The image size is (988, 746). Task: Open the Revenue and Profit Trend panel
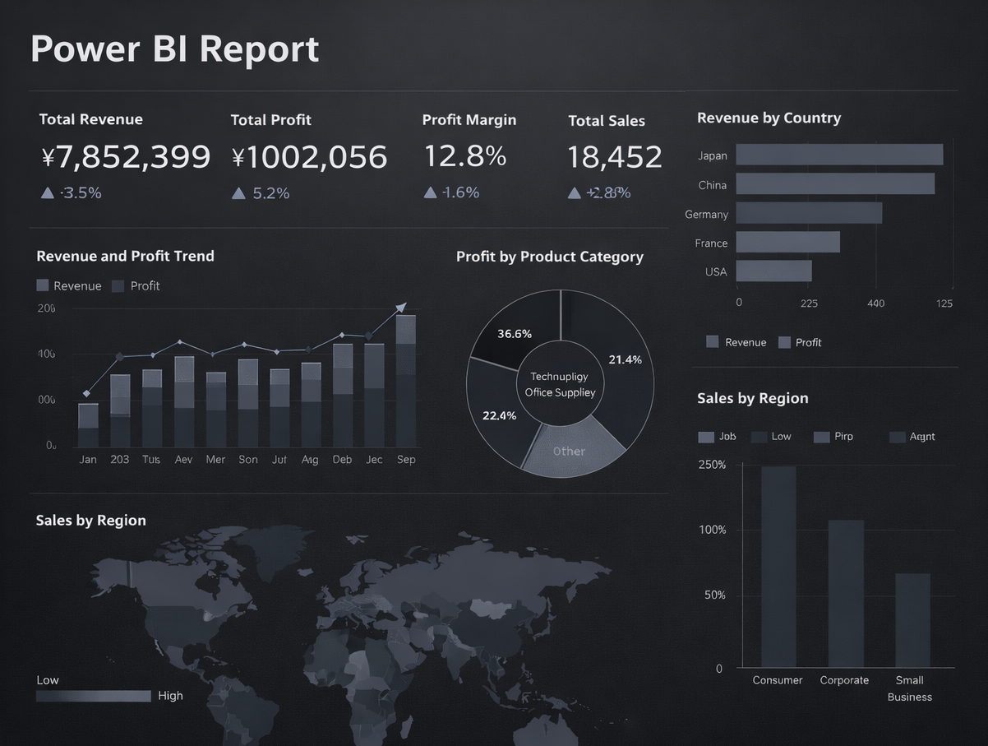pos(125,256)
